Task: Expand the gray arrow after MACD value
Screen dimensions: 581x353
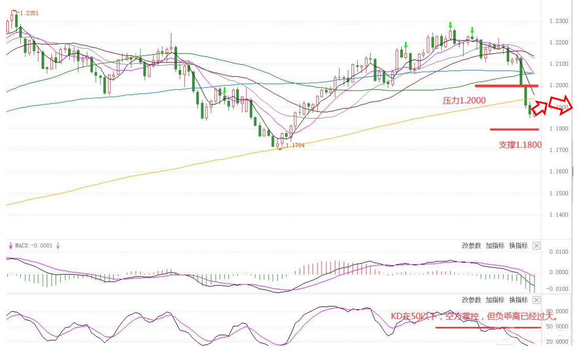Action: tap(58, 246)
